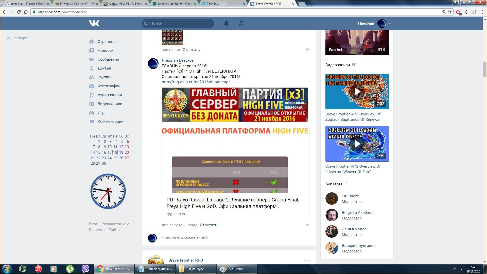Click Ответить under Николай Безухов's comment
This screenshot has width=487, height=274.
pyautogui.click(x=208, y=225)
